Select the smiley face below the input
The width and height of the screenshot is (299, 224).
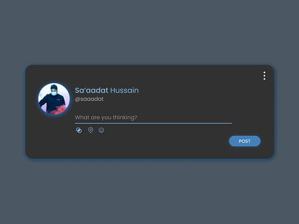tap(101, 130)
